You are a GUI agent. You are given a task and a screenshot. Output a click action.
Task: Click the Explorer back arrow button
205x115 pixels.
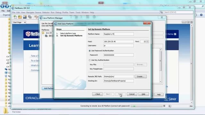click(3, 6)
